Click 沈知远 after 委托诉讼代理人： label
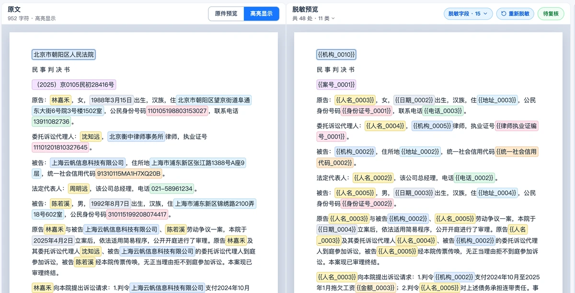Image resolution: width=575 pixels, height=293 pixels. click(x=91, y=136)
